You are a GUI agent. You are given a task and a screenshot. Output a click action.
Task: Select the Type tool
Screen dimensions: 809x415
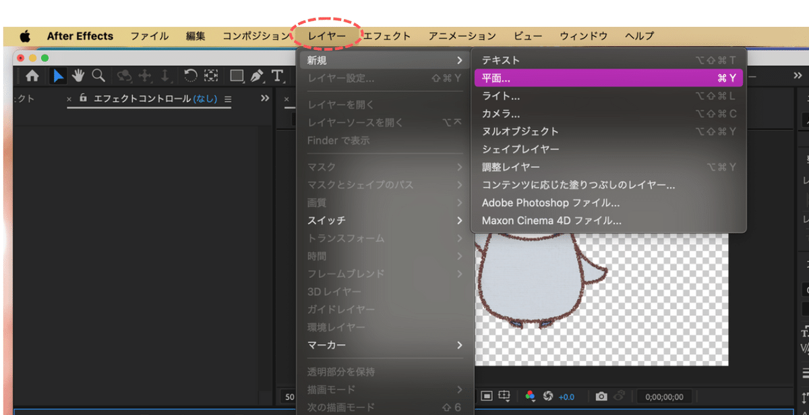(x=277, y=76)
